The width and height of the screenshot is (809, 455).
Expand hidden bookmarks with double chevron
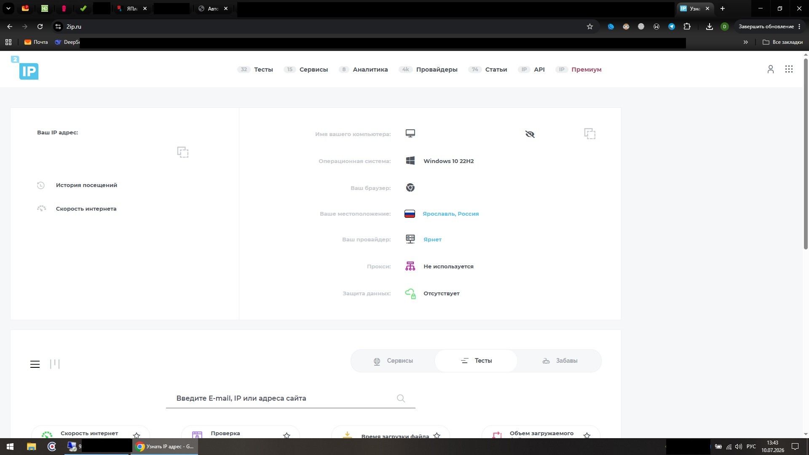click(x=746, y=42)
